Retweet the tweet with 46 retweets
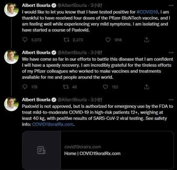Viewport: 177px width, 170px height. tap(66, 87)
